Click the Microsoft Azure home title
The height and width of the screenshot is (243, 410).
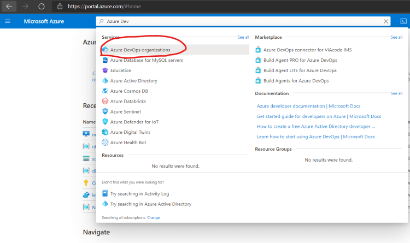[x=44, y=21]
